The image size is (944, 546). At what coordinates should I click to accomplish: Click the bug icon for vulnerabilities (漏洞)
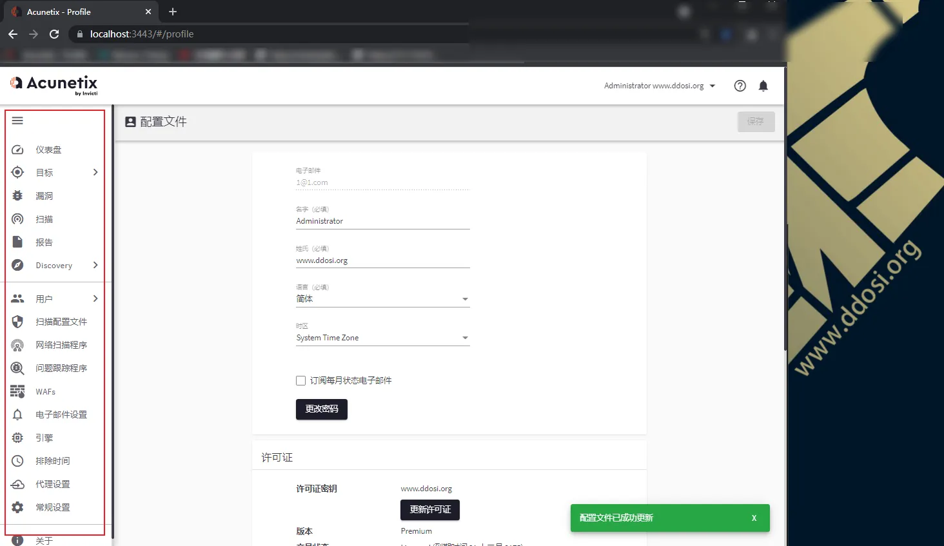(17, 195)
